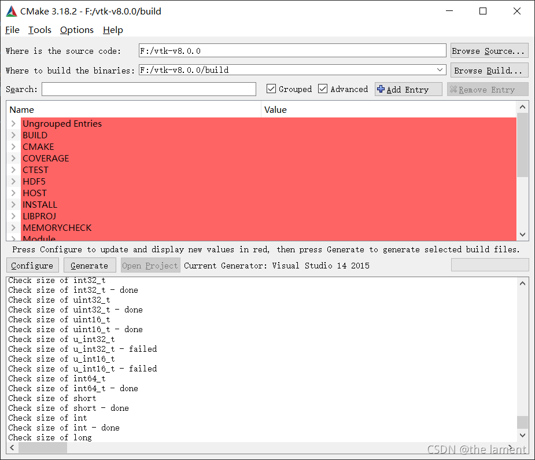Click the Configure button
The width and height of the screenshot is (535, 460).
pos(32,266)
